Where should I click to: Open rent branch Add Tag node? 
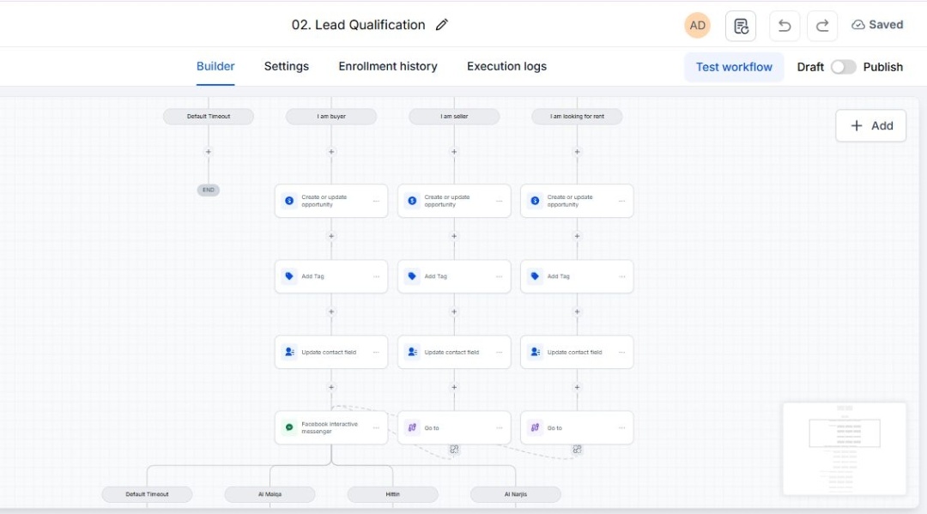[x=577, y=276]
